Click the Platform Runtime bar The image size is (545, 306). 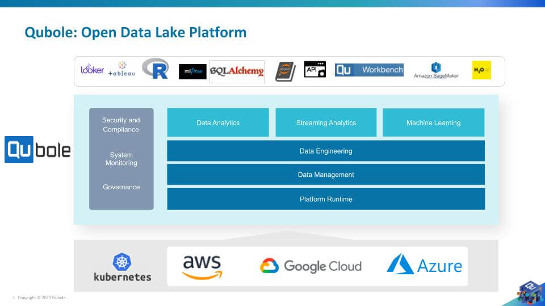point(326,199)
